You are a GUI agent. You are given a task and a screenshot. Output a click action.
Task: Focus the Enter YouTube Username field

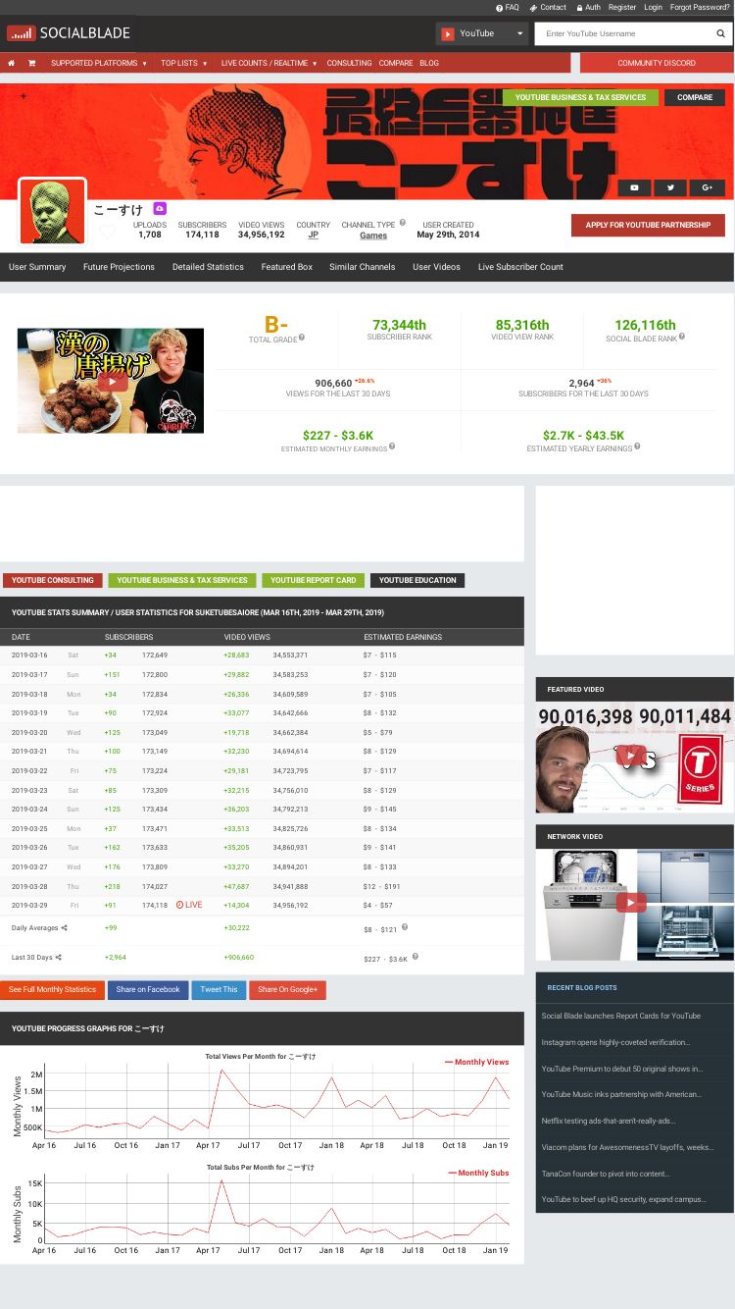[624, 33]
